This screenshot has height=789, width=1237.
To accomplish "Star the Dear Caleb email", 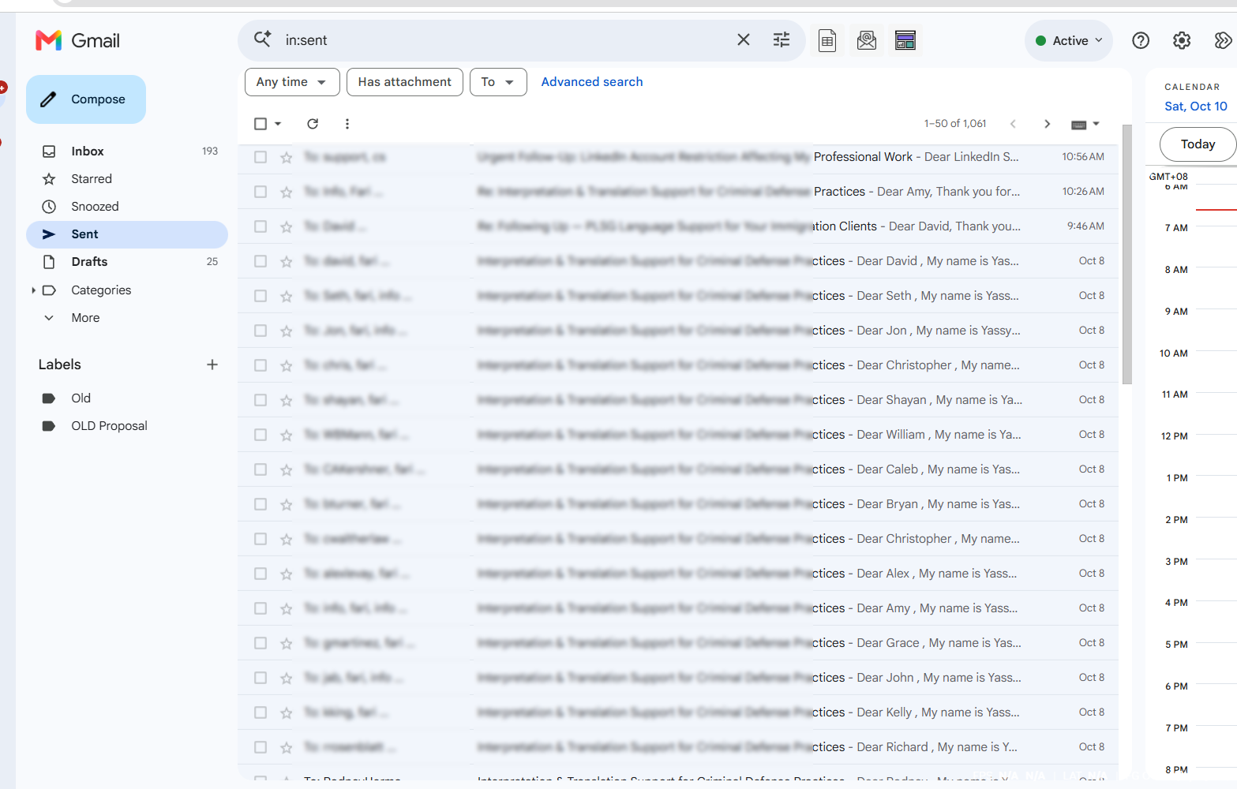I will 287,469.
